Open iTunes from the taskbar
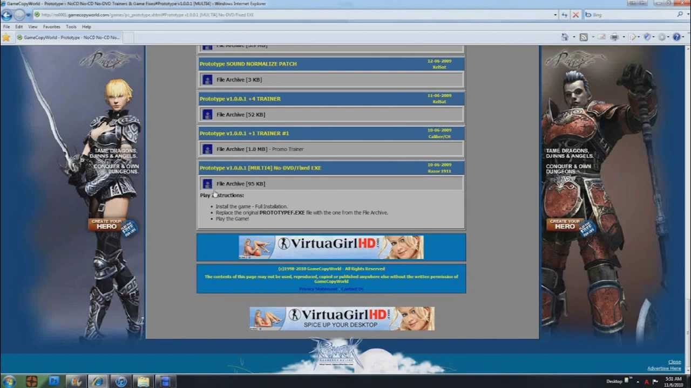691x388 pixels. (x=121, y=382)
